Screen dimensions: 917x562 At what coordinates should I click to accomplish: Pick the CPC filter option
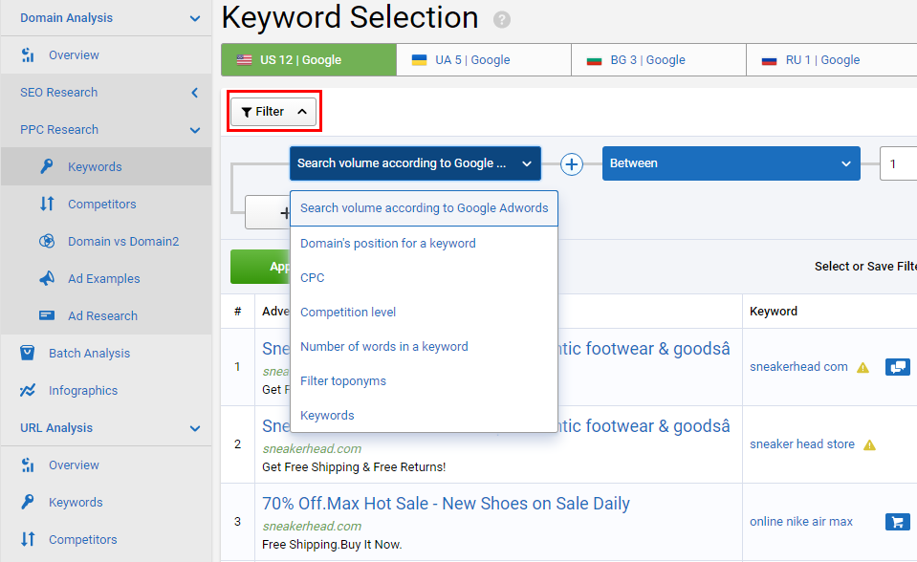coord(424,278)
